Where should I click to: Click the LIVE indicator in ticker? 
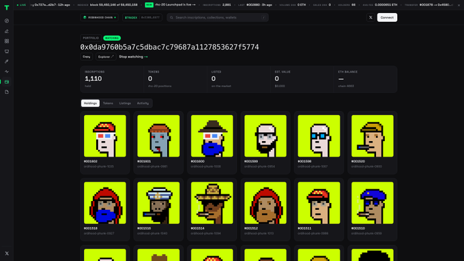[22, 5]
